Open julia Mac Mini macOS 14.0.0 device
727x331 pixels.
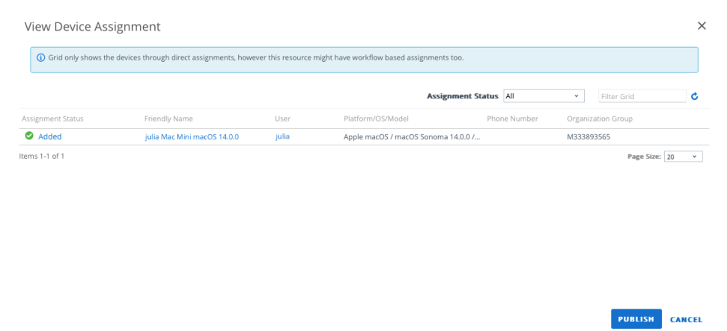click(192, 137)
